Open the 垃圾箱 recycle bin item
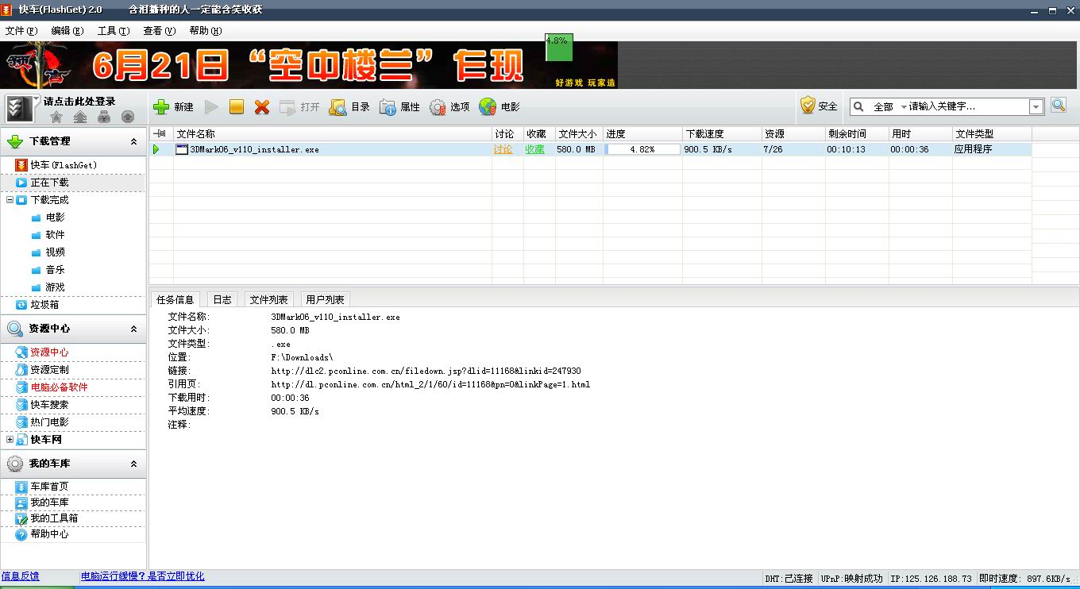This screenshot has height=589, width=1080. [x=44, y=305]
